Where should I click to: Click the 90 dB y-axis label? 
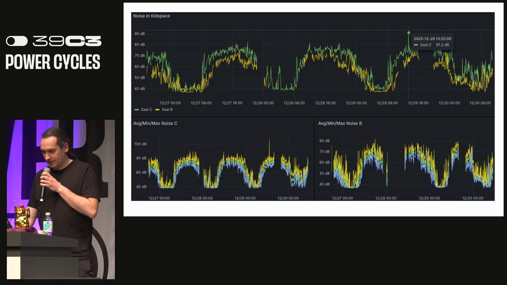[x=139, y=34]
